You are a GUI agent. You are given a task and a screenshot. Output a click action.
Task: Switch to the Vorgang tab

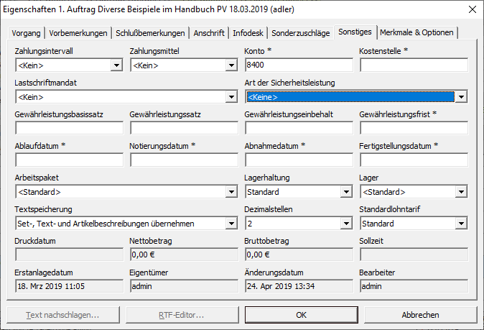pos(27,33)
